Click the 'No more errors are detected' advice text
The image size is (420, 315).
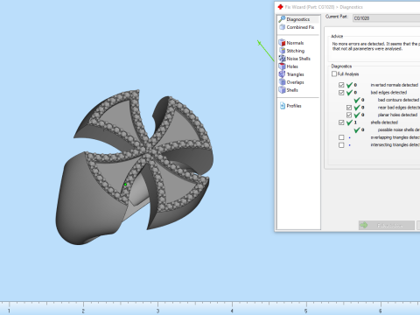pos(376,46)
